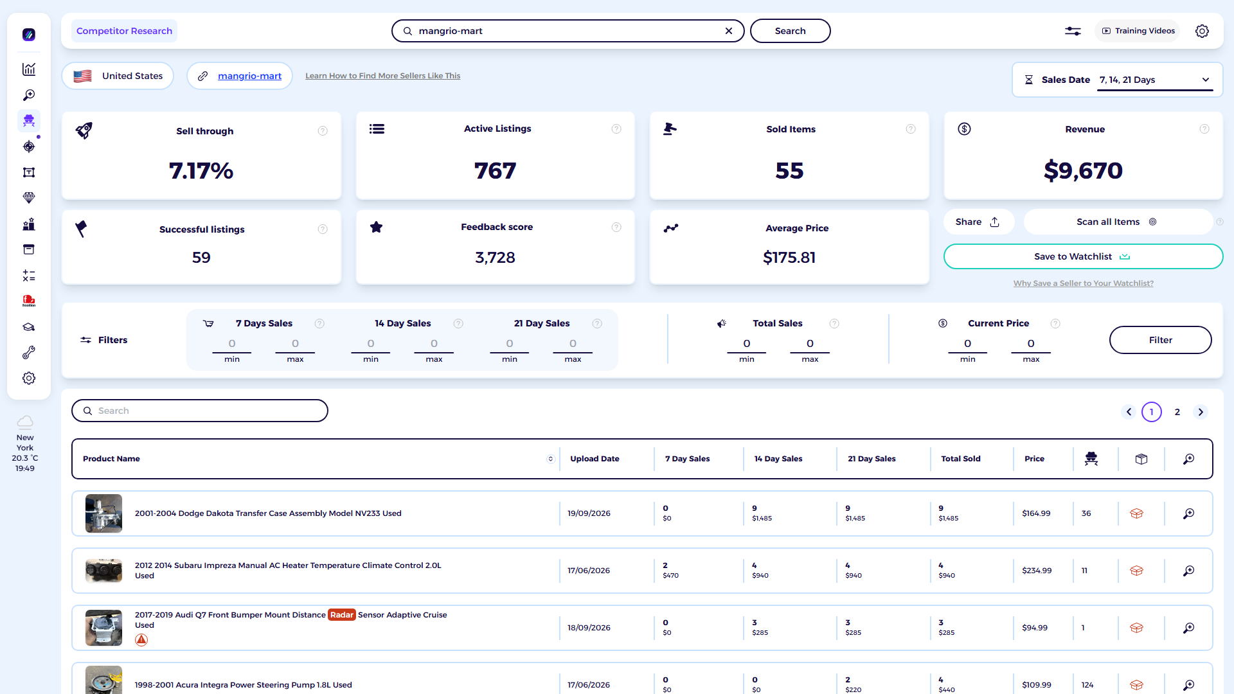This screenshot has width=1234, height=694.
Task: Go to previous results page arrow
Action: coord(1129,412)
